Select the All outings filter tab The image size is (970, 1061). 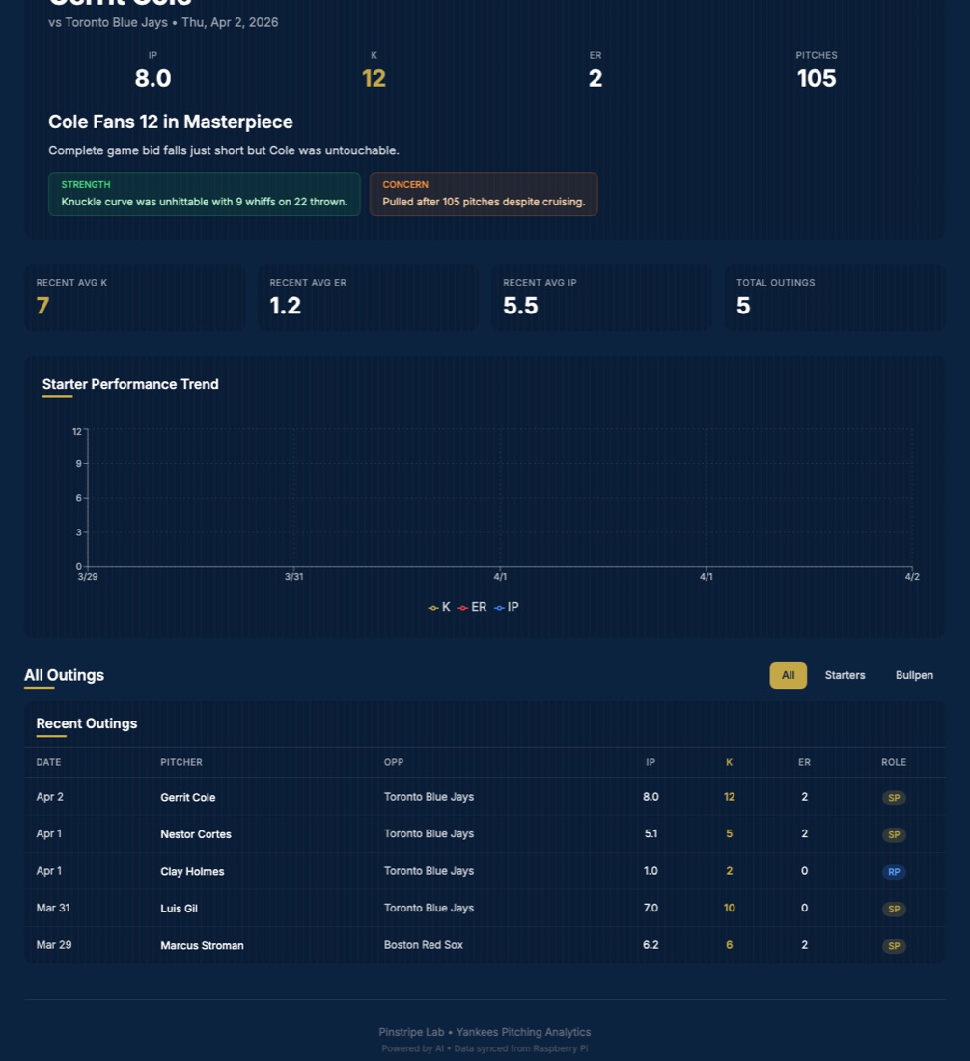click(x=788, y=675)
